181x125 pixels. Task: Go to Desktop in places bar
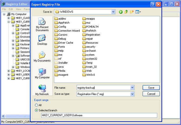(42, 40)
